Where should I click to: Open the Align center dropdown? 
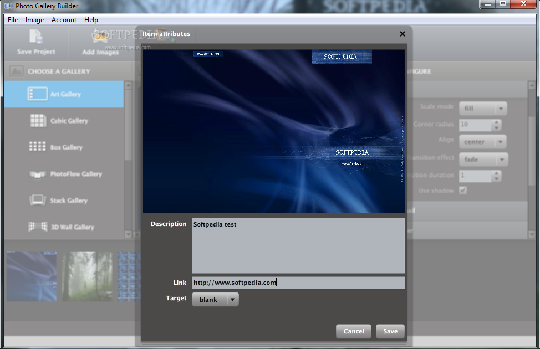pos(483,142)
